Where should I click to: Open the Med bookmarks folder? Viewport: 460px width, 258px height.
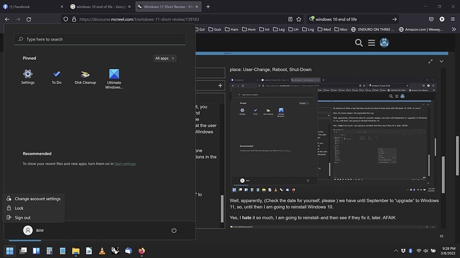[x=324, y=29]
